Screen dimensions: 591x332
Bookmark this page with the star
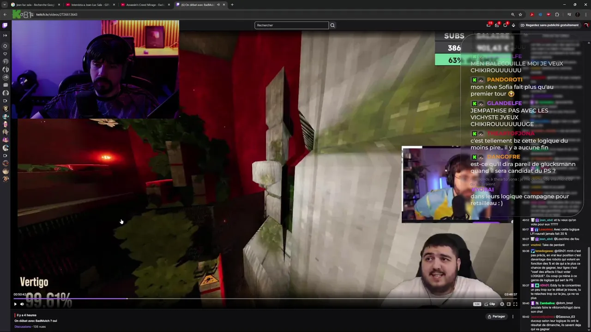pyautogui.click(x=520, y=14)
